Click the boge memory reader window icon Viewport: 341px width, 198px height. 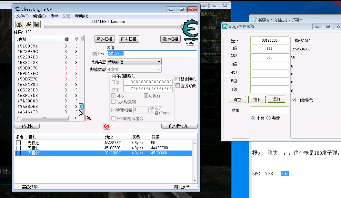click(x=225, y=26)
